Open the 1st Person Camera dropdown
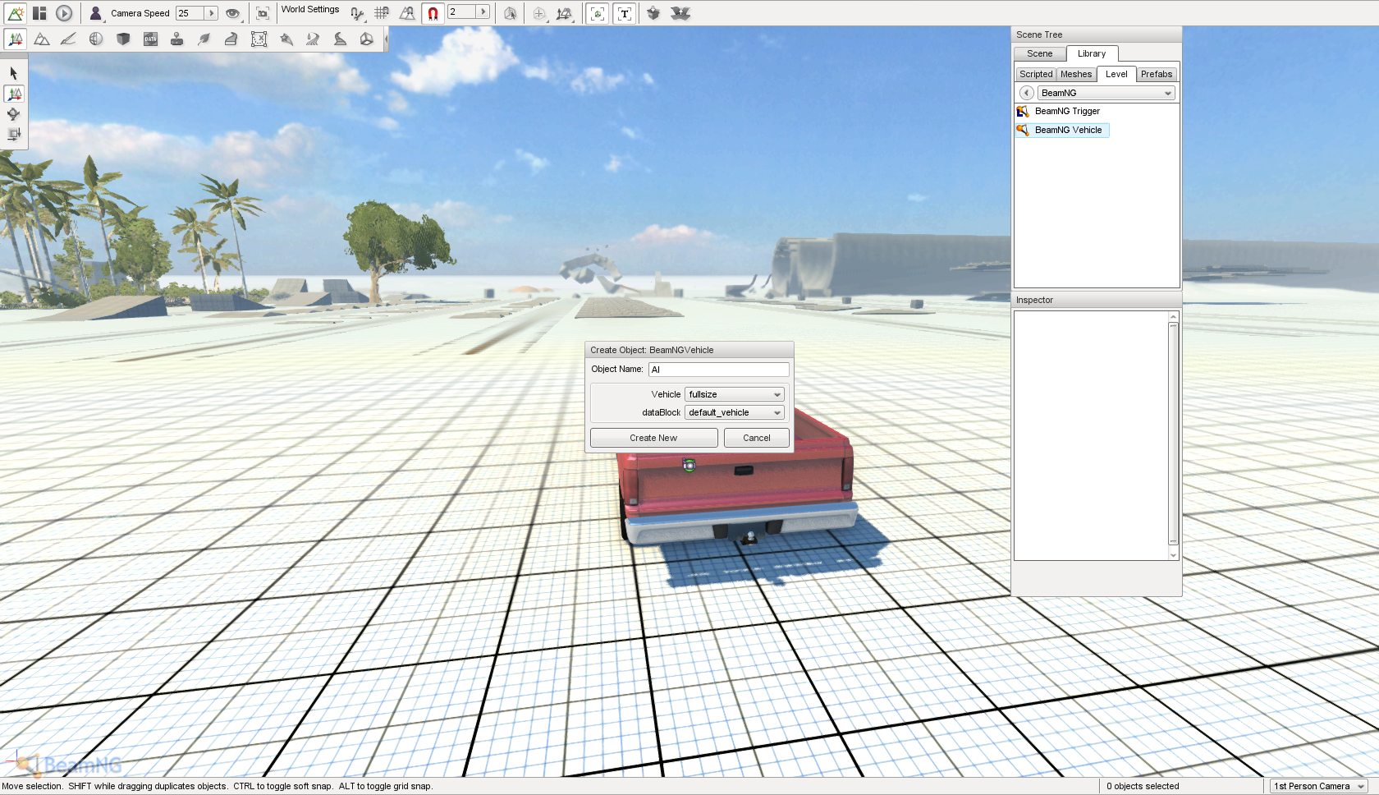 [x=1318, y=786]
